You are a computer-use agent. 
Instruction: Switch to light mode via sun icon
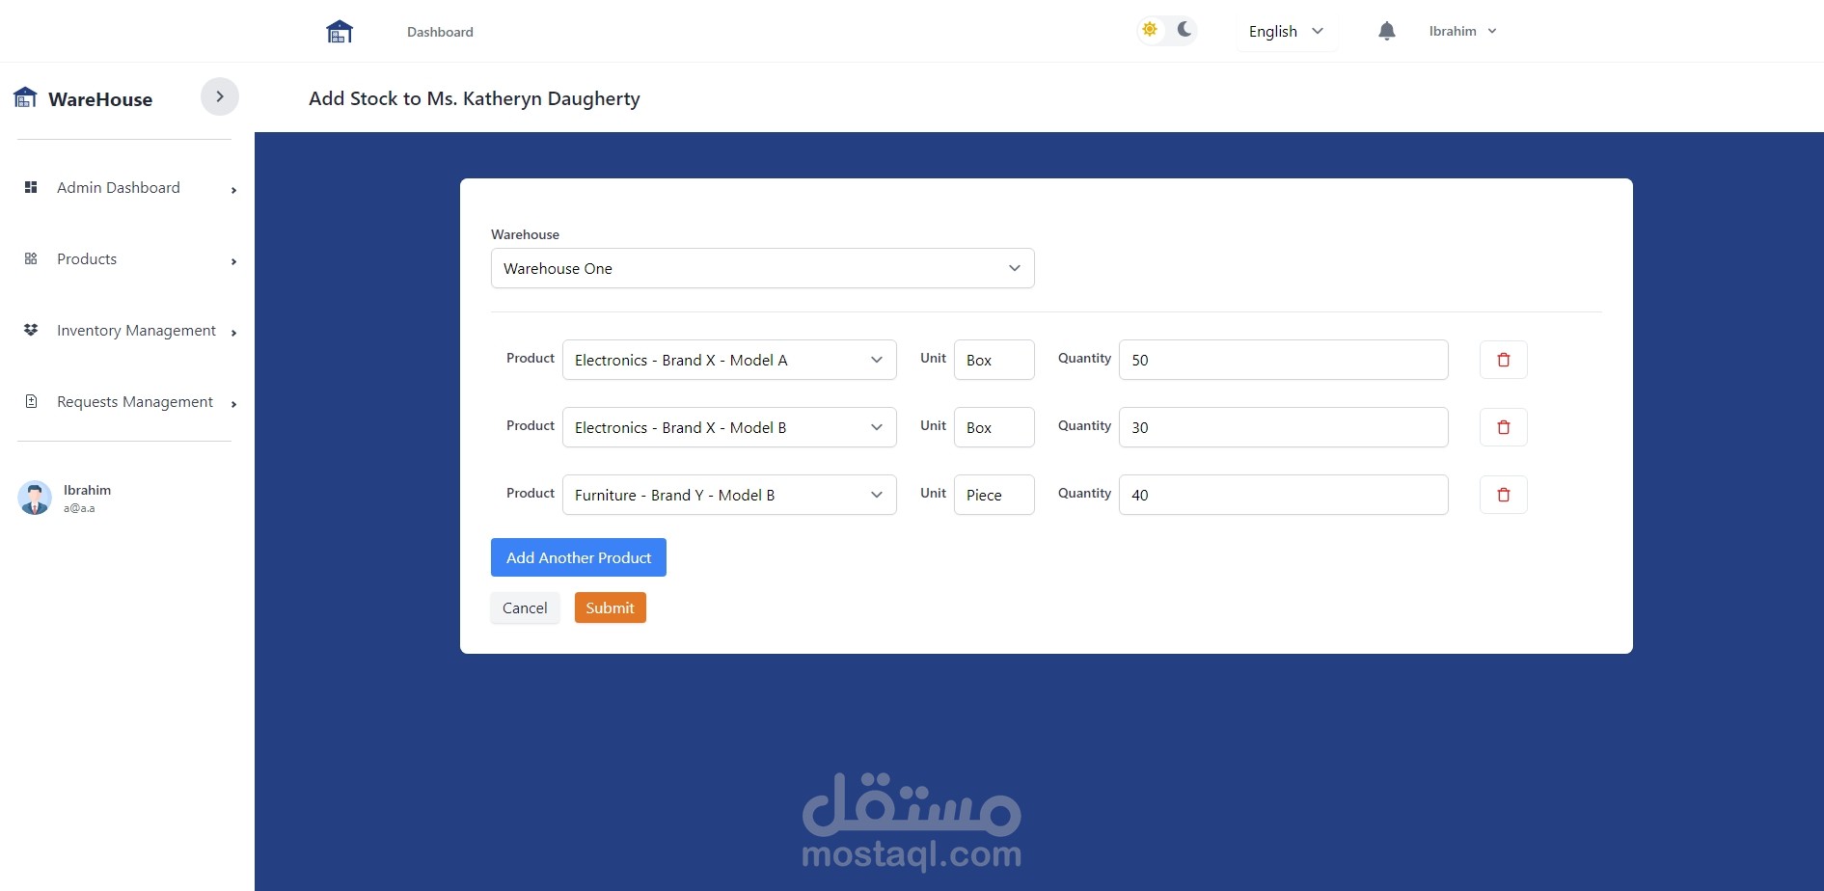pos(1150,29)
